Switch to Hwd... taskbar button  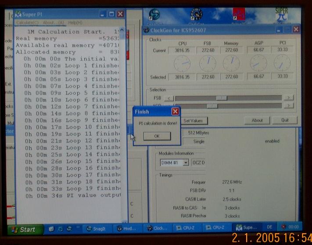[x=127, y=229]
